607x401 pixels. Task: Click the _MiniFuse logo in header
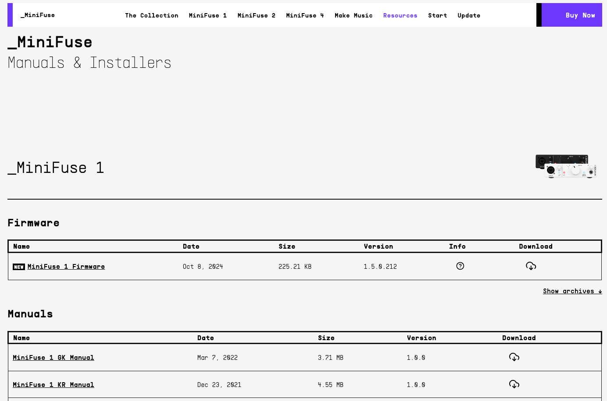(38, 15)
